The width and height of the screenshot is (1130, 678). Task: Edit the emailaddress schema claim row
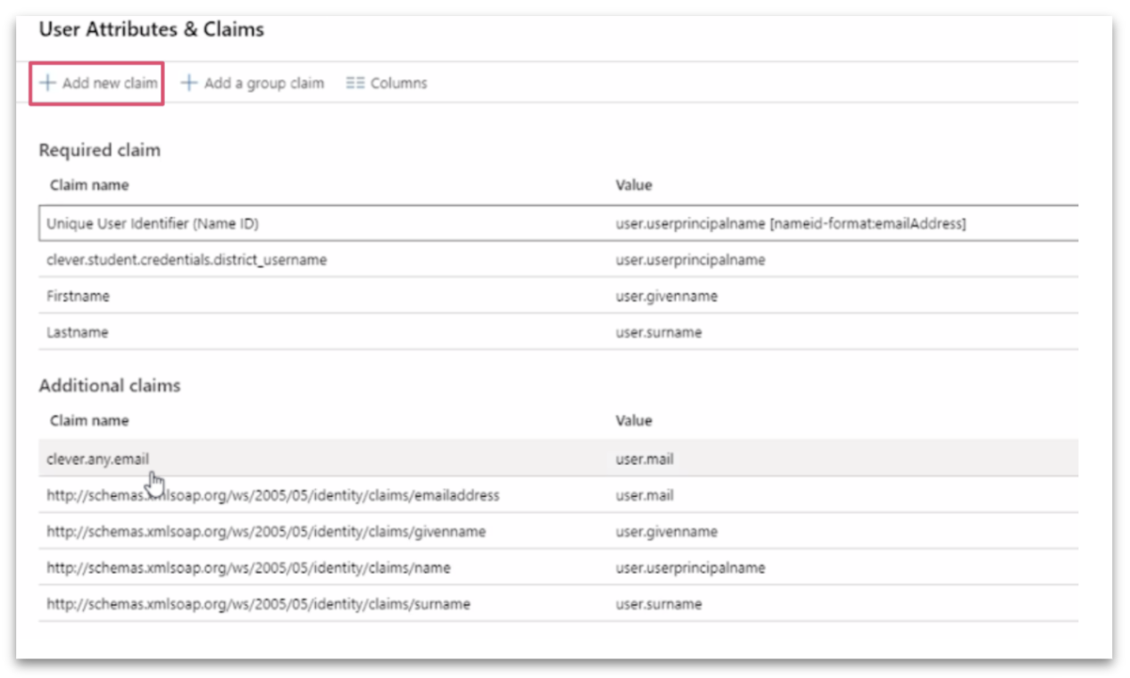click(x=274, y=495)
